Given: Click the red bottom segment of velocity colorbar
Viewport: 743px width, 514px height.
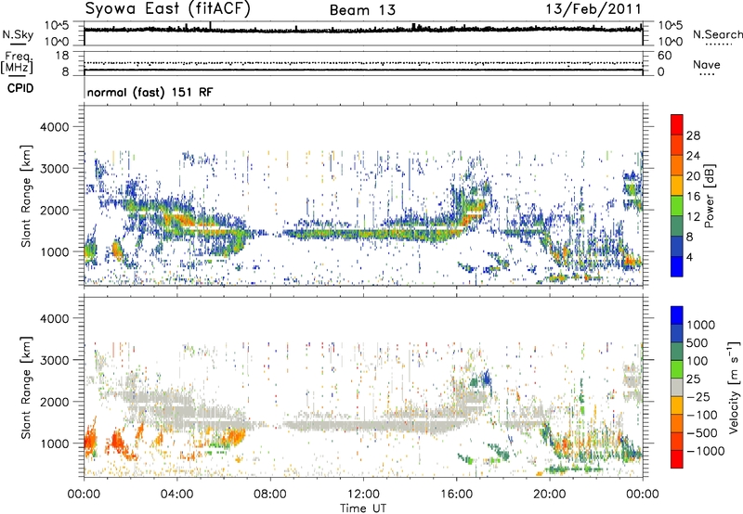Looking at the screenshot, I should (677, 459).
